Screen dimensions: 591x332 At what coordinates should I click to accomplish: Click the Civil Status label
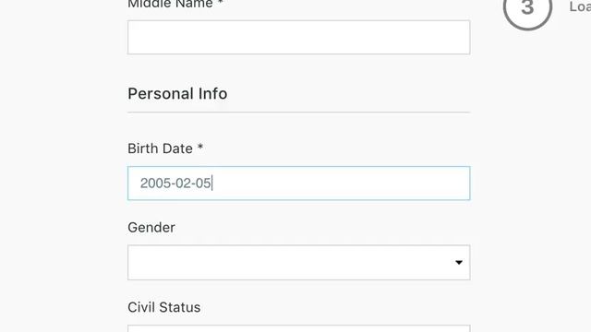point(164,307)
